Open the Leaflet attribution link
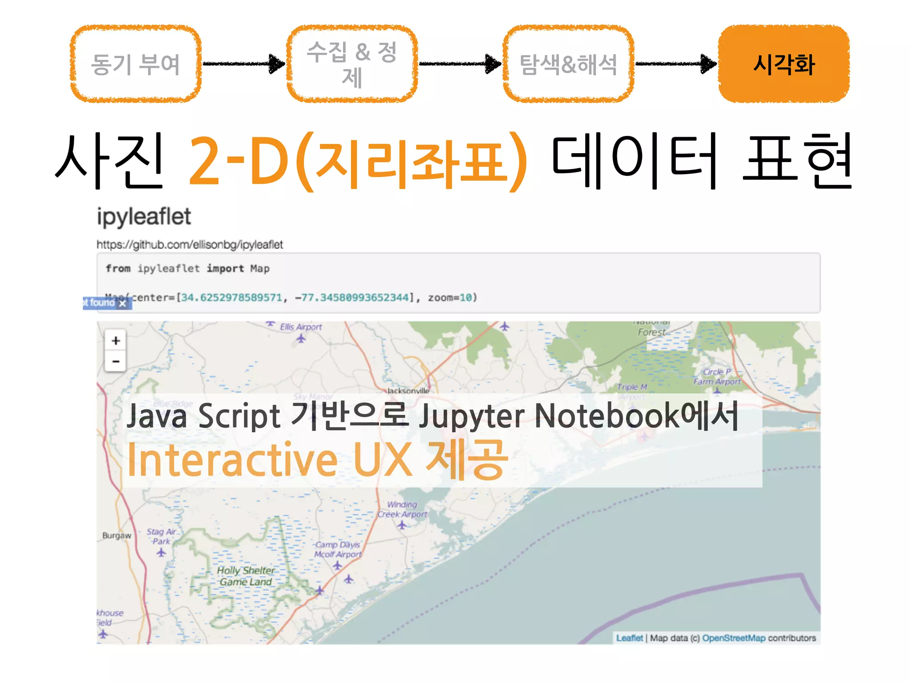Image resolution: width=910 pixels, height=682 pixels. click(629, 638)
